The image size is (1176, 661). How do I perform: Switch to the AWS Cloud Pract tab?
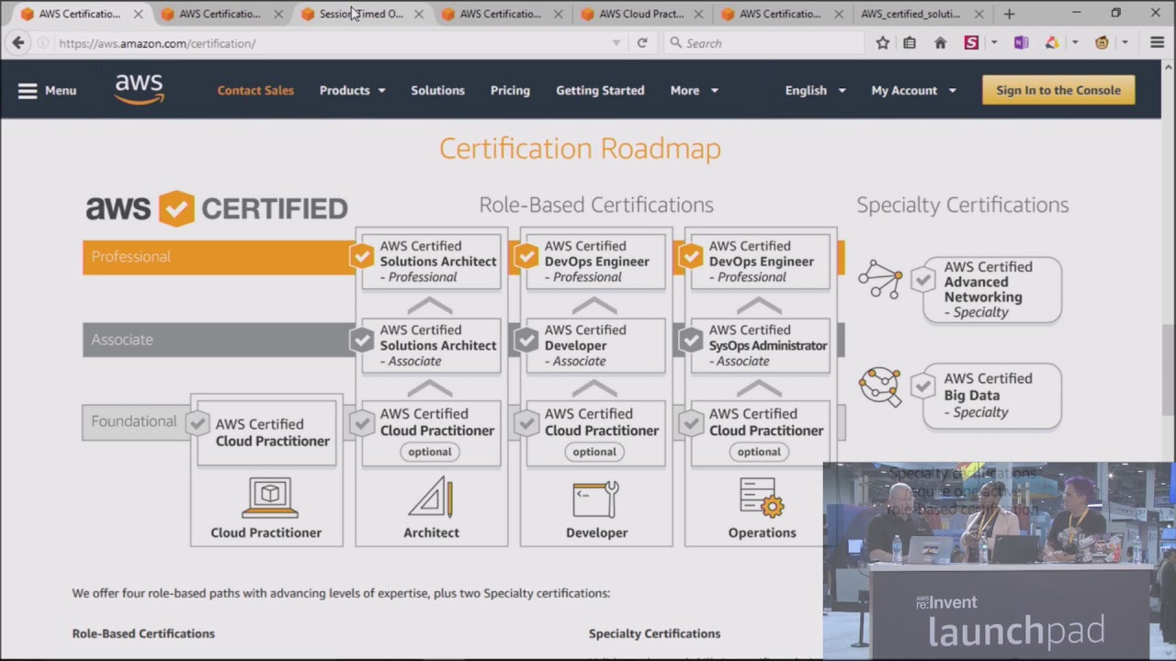point(641,14)
